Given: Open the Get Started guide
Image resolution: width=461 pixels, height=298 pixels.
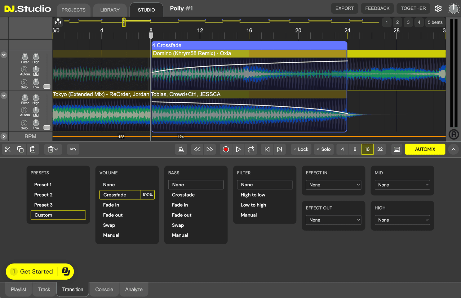Looking at the screenshot, I should coord(40,272).
